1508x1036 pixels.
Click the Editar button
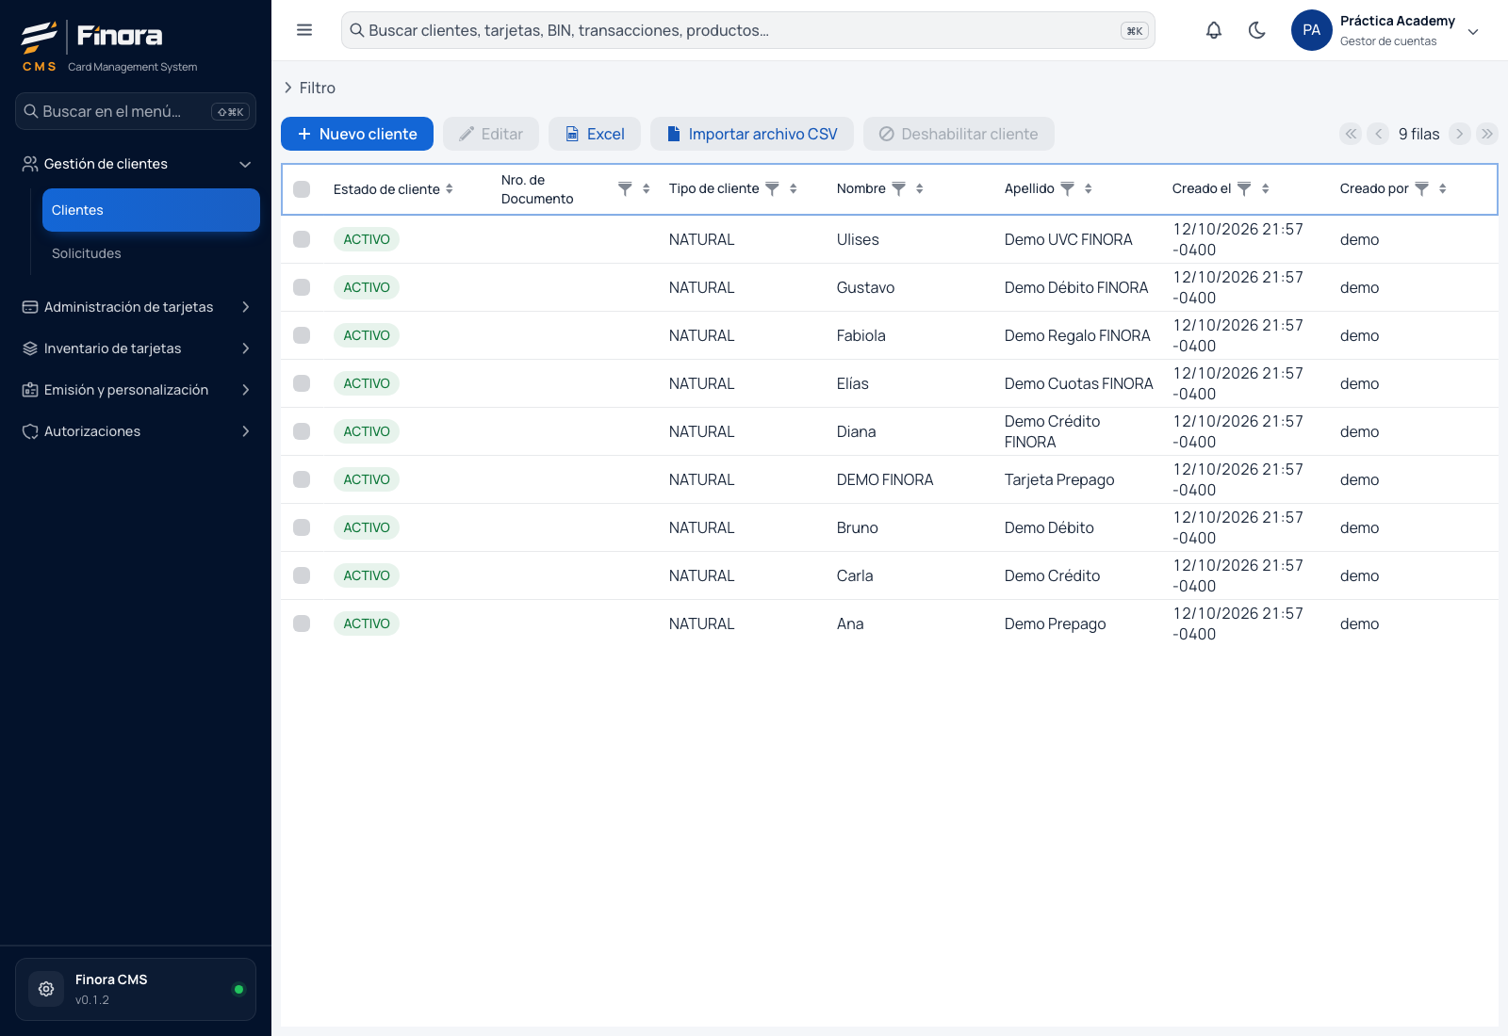(x=491, y=134)
